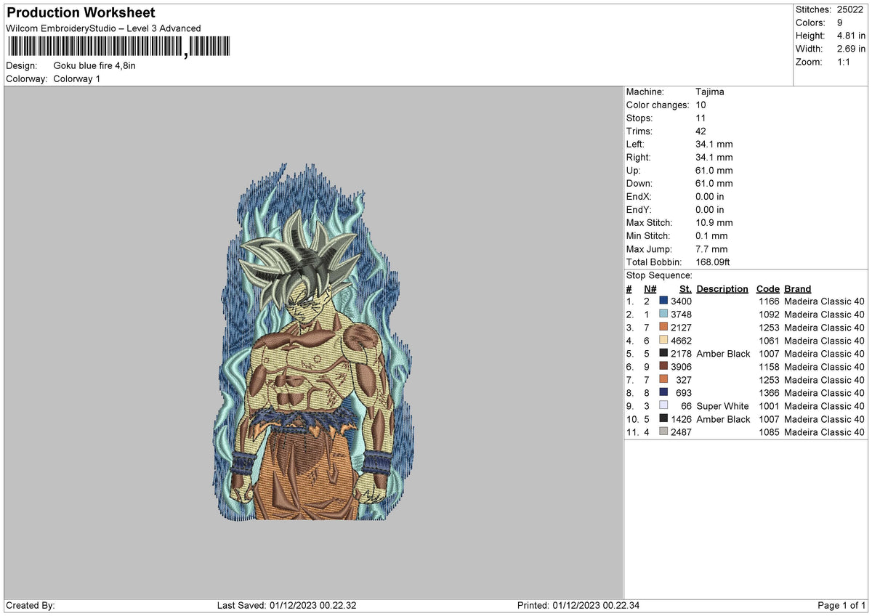Click the 'Last Saved' timestamp in footer

coord(286,605)
